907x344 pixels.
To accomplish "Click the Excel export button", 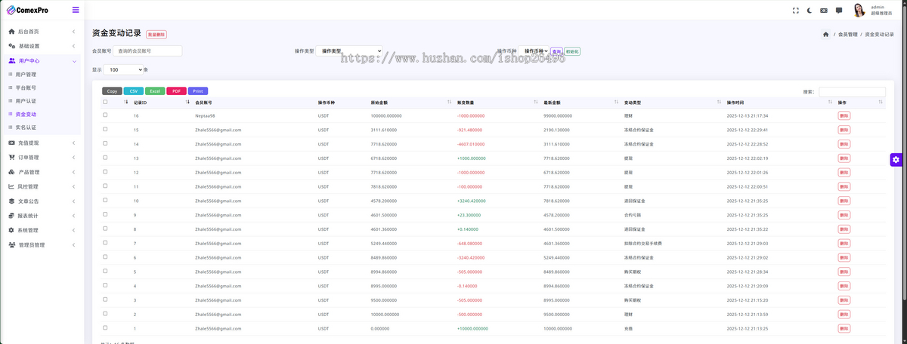I will coord(154,91).
